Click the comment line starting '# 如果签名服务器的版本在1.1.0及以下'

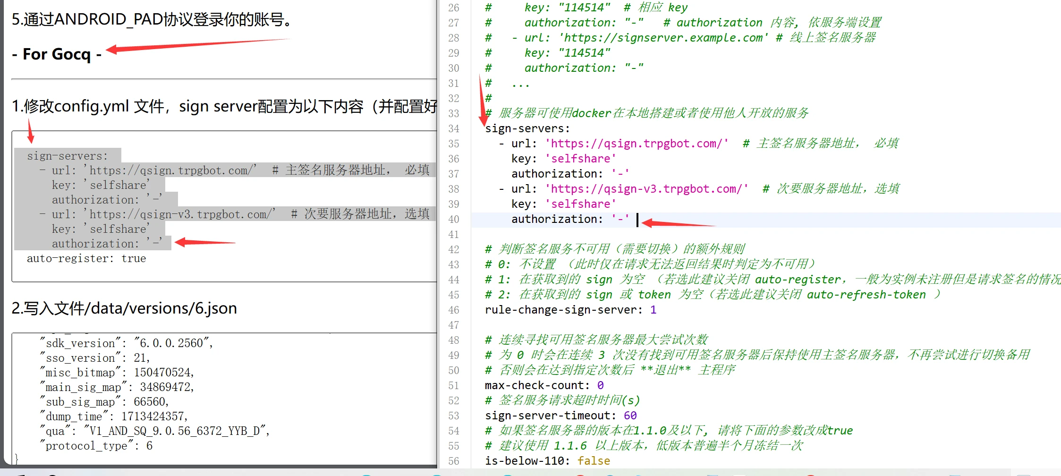[x=669, y=431]
